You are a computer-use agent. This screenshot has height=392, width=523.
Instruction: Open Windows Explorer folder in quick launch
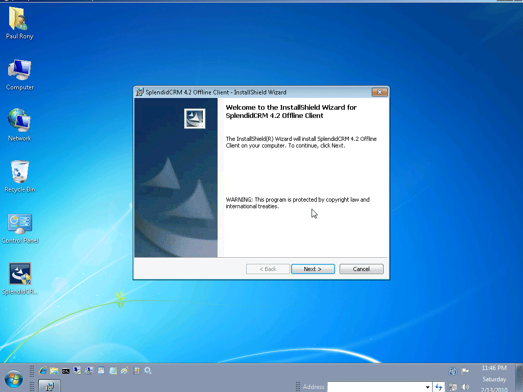[54, 371]
